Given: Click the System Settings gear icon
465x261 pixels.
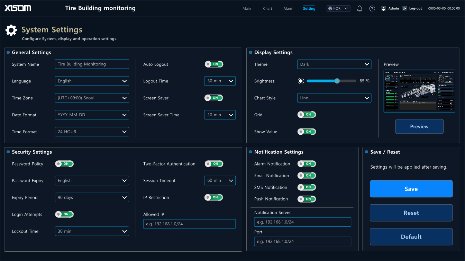Looking at the screenshot, I should (x=11, y=30).
